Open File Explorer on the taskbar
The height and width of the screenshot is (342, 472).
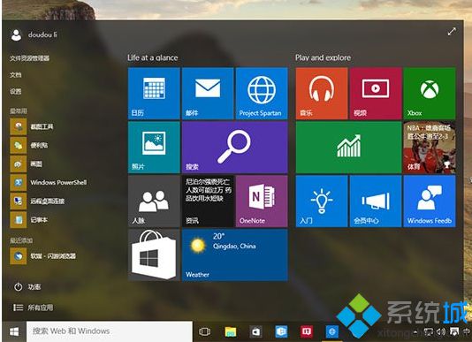pyautogui.click(x=231, y=331)
